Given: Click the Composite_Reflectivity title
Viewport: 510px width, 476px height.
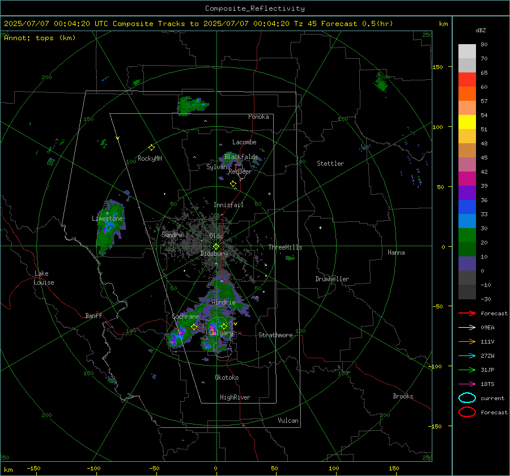Looking at the screenshot, I should (255, 8).
